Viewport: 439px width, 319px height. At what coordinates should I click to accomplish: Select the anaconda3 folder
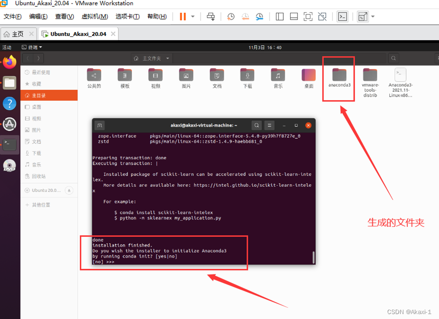(x=339, y=78)
